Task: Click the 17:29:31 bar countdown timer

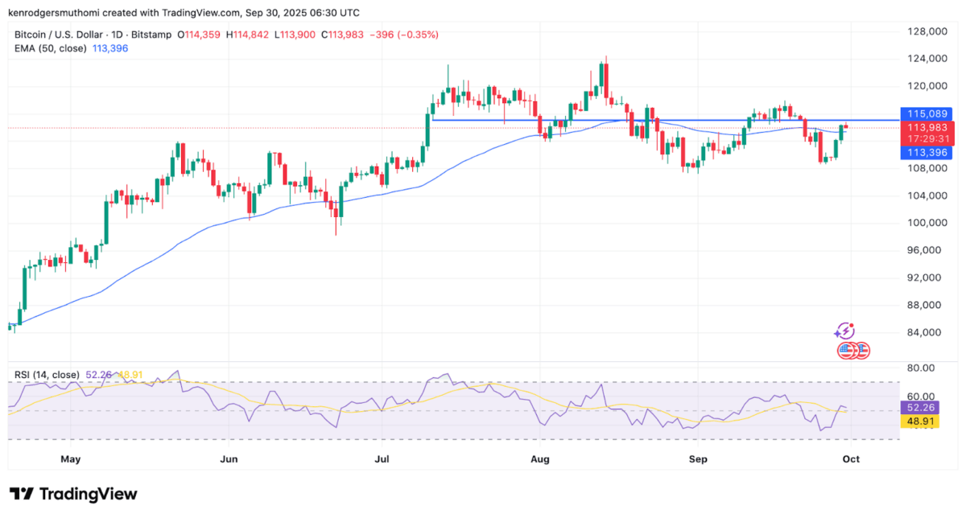Action: 926,139
